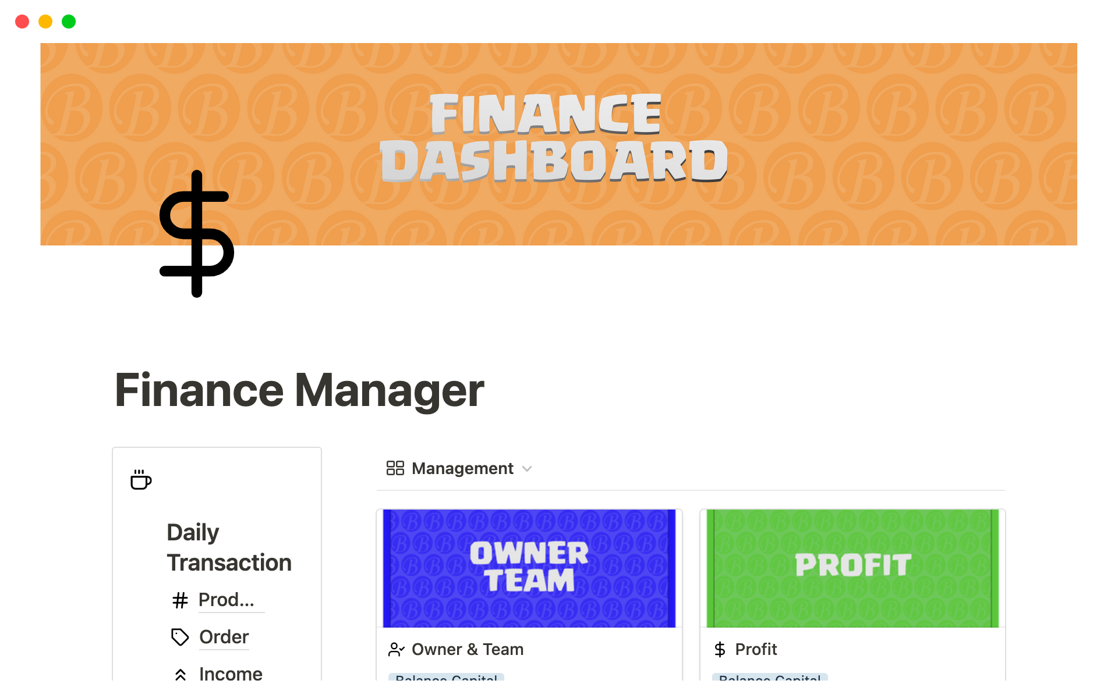The image size is (1118, 698).
Task: Click the tag icon beside Order
Action: tap(180, 637)
